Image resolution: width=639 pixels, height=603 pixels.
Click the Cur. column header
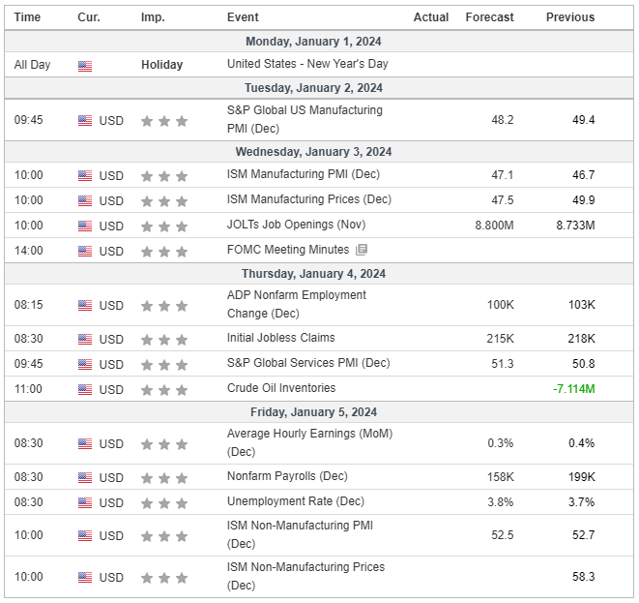pos(89,17)
